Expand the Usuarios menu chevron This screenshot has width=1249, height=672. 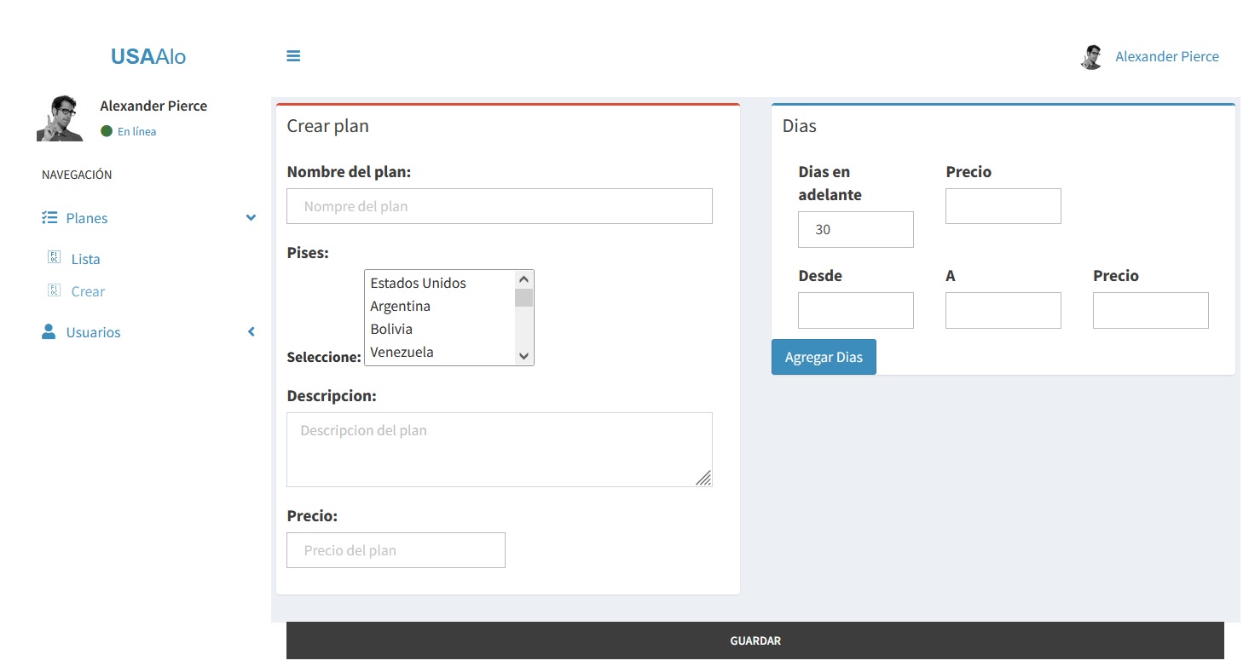pyautogui.click(x=252, y=332)
